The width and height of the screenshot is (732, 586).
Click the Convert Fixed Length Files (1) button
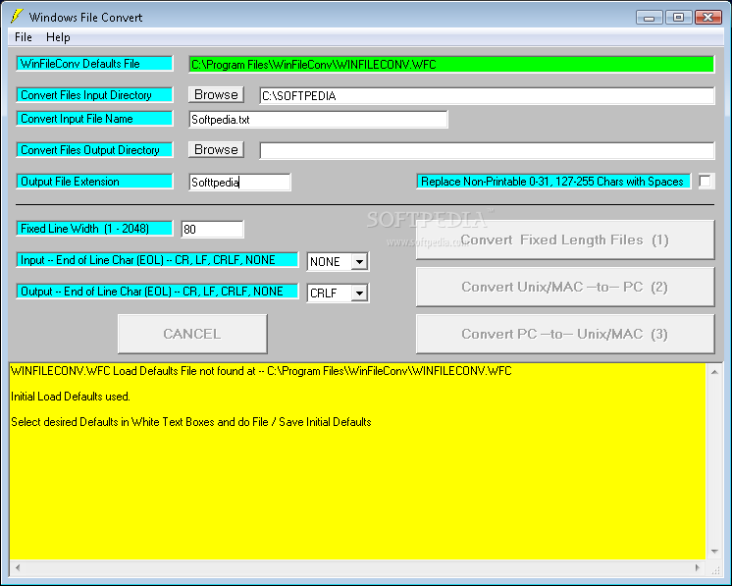tap(565, 240)
